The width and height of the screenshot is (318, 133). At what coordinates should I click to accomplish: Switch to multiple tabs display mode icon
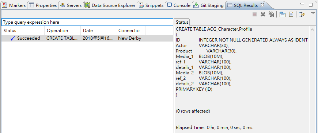coord(283,14)
